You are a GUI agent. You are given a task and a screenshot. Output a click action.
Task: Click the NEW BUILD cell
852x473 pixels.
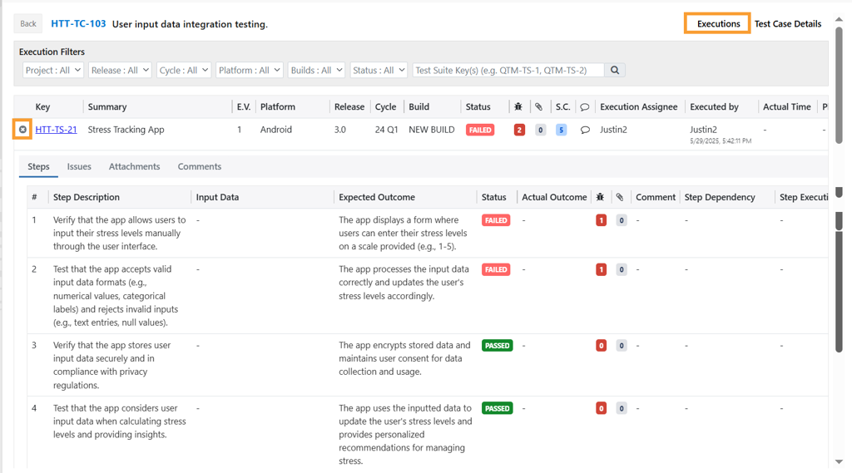tap(432, 130)
